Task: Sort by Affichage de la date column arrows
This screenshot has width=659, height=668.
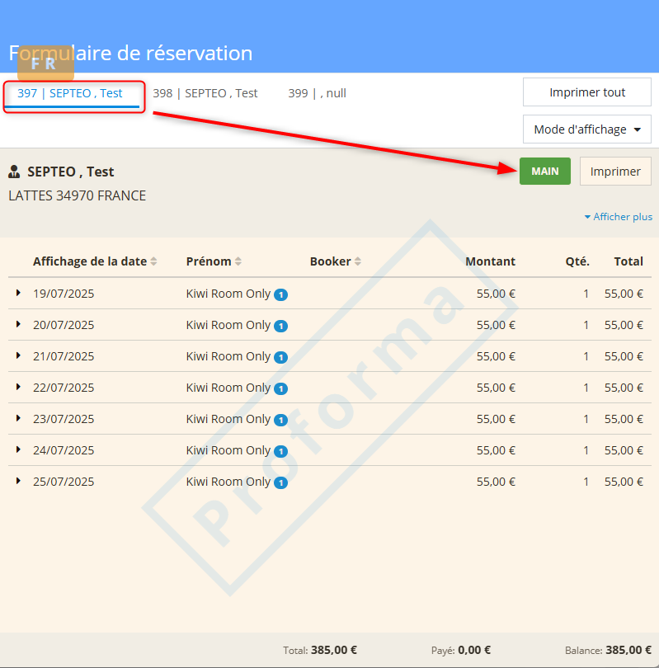Action: tap(154, 261)
